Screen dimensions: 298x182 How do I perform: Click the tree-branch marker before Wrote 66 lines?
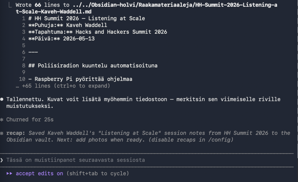click(10, 5)
